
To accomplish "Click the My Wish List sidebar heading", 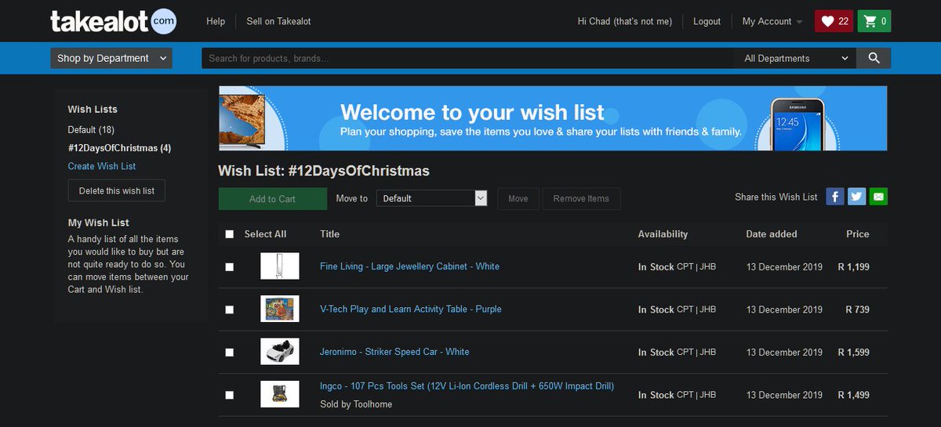I will (98, 223).
